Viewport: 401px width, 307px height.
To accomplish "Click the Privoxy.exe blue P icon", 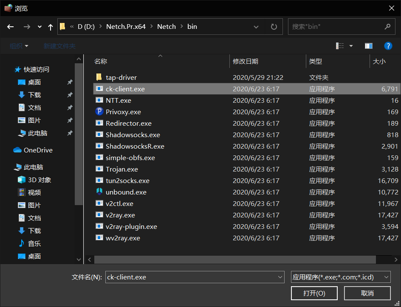I will click(99, 112).
